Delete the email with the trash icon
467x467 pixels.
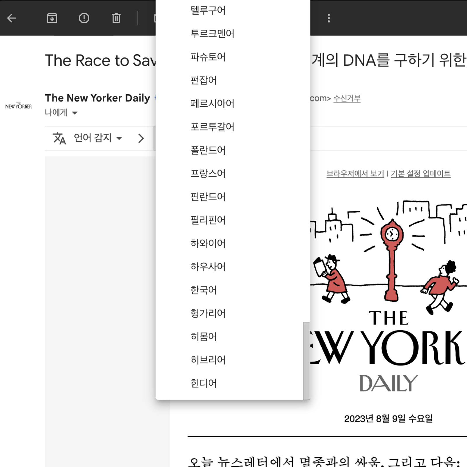(x=116, y=18)
